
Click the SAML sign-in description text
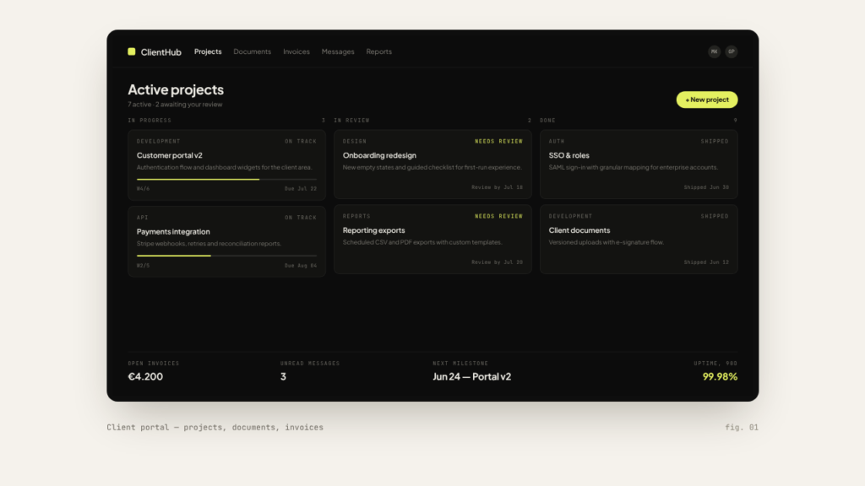pyautogui.click(x=634, y=168)
